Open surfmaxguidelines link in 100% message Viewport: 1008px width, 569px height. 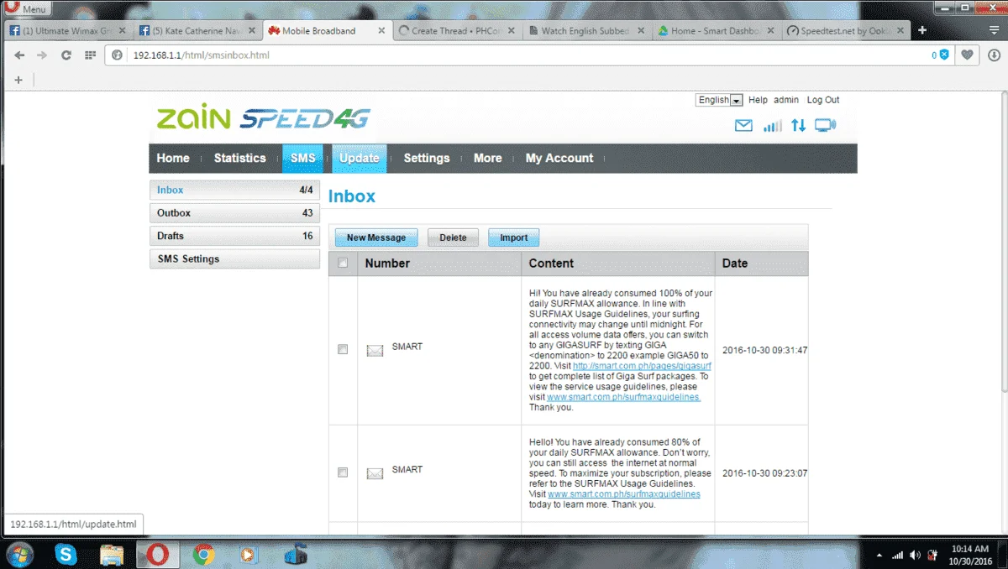[623, 397]
